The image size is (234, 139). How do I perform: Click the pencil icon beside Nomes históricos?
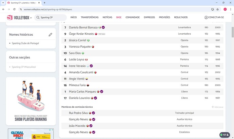point(50,35)
